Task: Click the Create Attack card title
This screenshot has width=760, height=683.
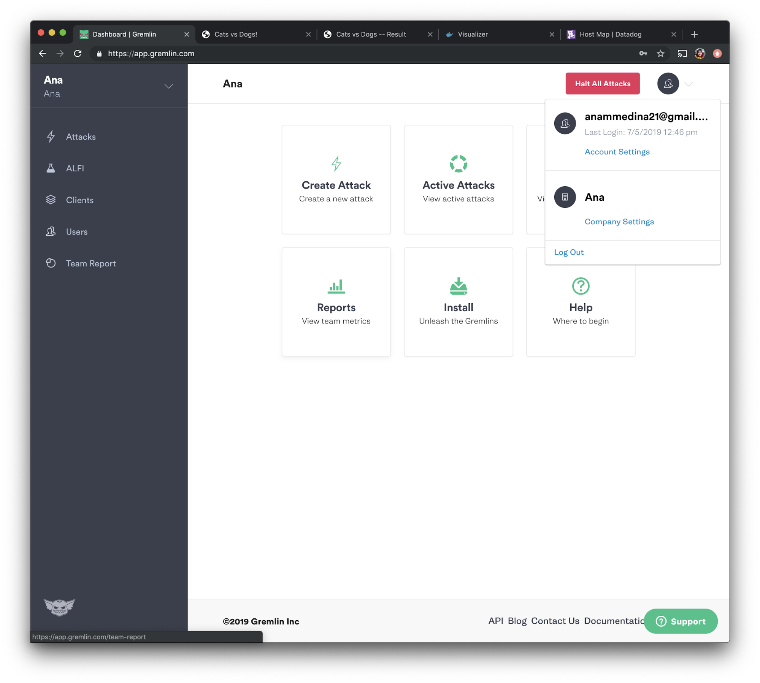Action: [x=336, y=185]
